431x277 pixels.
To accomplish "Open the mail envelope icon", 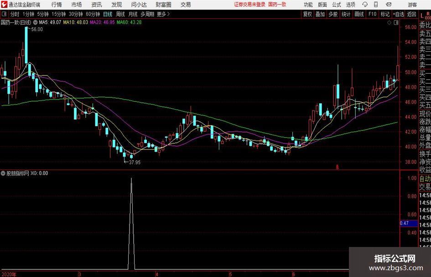I will [x=389, y=5].
